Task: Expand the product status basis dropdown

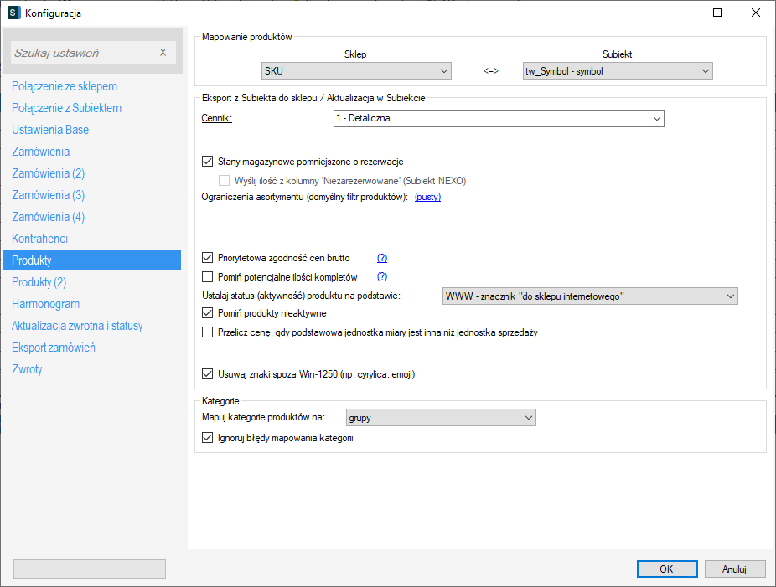Action: [589, 296]
